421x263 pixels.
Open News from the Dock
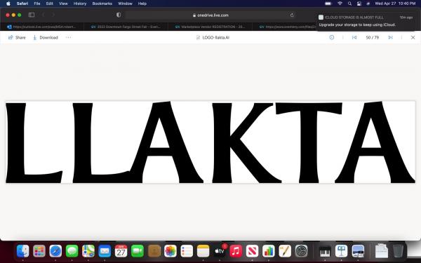click(252, 252)
